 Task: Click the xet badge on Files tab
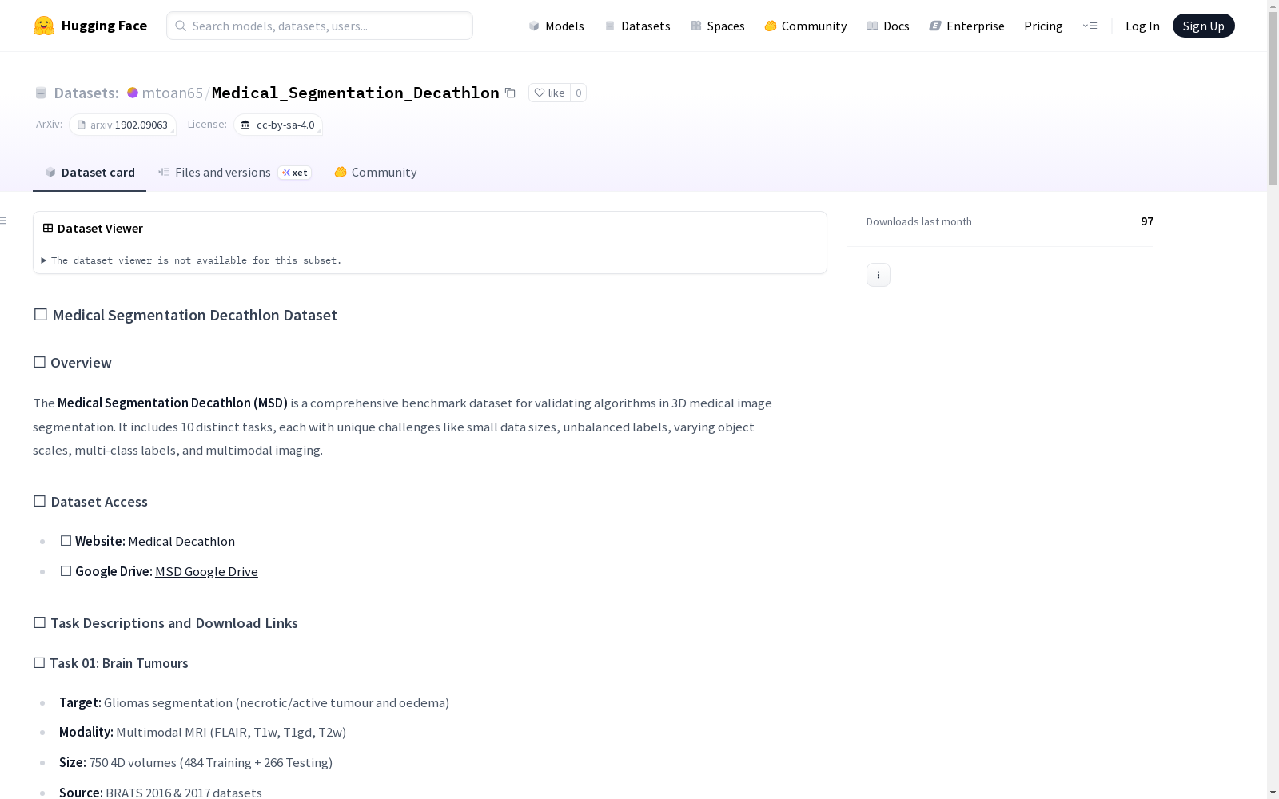295,173
